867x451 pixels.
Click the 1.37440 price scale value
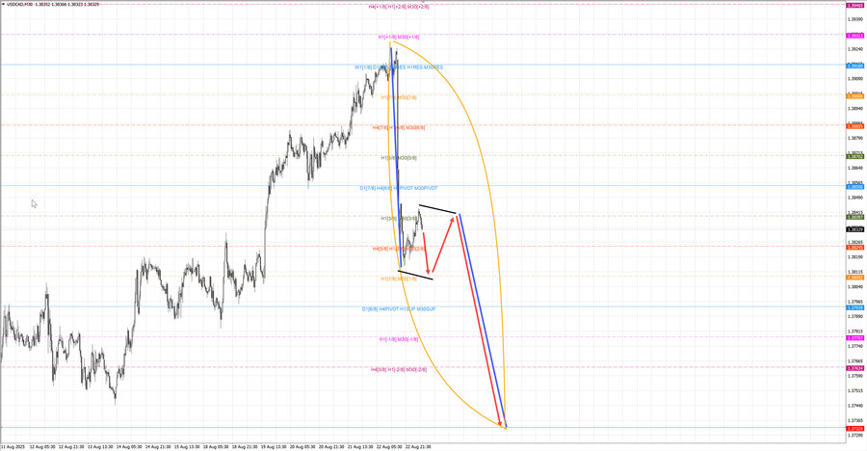855,406
